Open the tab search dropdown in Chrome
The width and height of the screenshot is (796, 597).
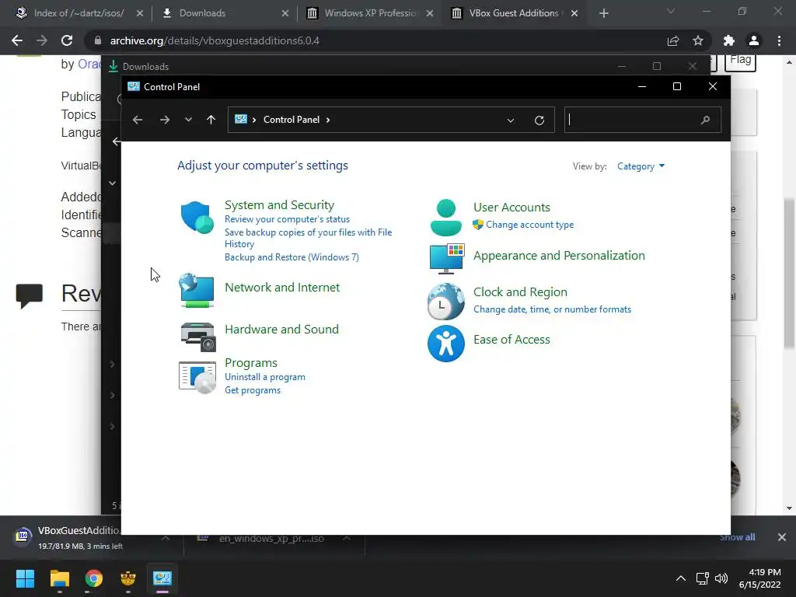pos(671,11)
